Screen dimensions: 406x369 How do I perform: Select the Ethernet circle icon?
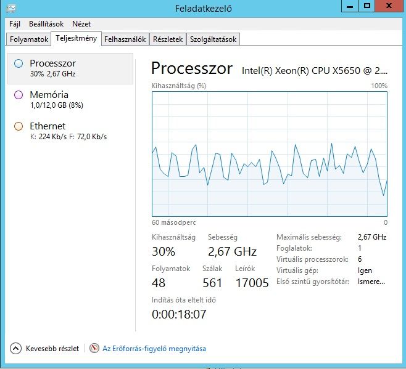19,126
